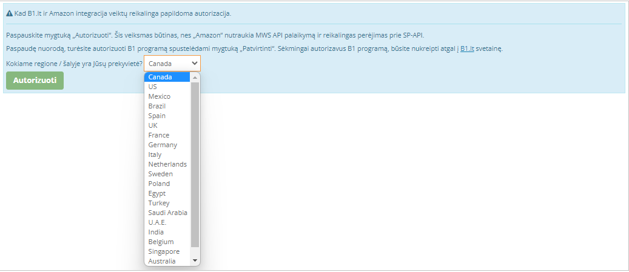Select Brazil option
Image resolution: width=629 pixels, height=272 pixels.
coord(157,106)
